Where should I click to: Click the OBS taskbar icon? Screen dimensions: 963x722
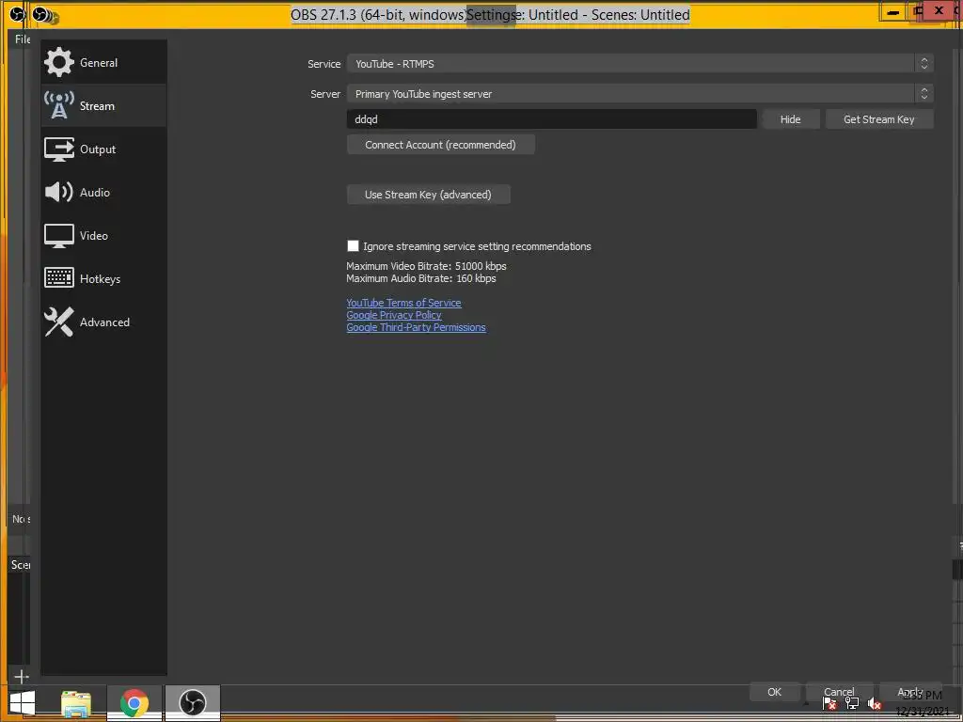pyautogui.click(x=192, y=703)
